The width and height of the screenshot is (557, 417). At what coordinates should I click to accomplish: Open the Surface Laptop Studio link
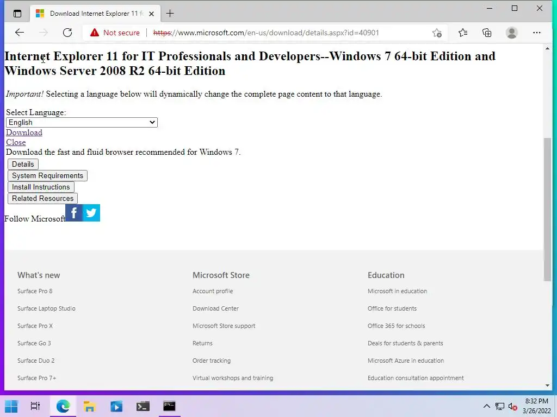(46, 308)
